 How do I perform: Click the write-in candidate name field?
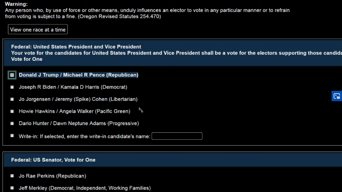click(x=177, y=136)
